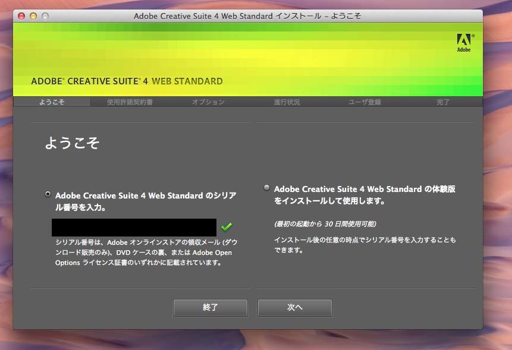The height and width of the screenshot is (350, 512).
Task: Click the green serial validation checkmark
Action: pyautogui.click(x=227, y=227)
